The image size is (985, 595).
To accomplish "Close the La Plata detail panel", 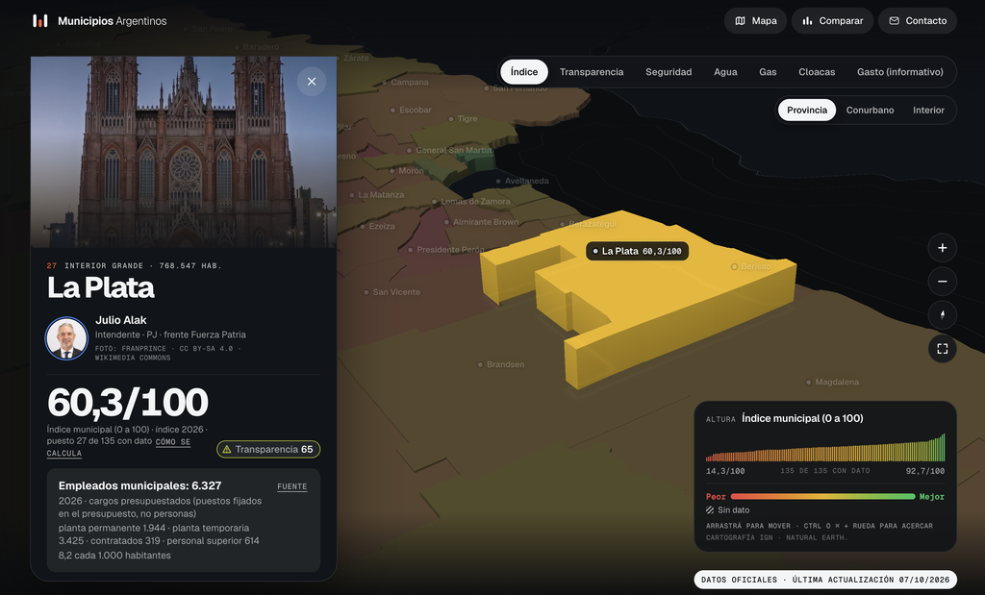I will [312, 82].
